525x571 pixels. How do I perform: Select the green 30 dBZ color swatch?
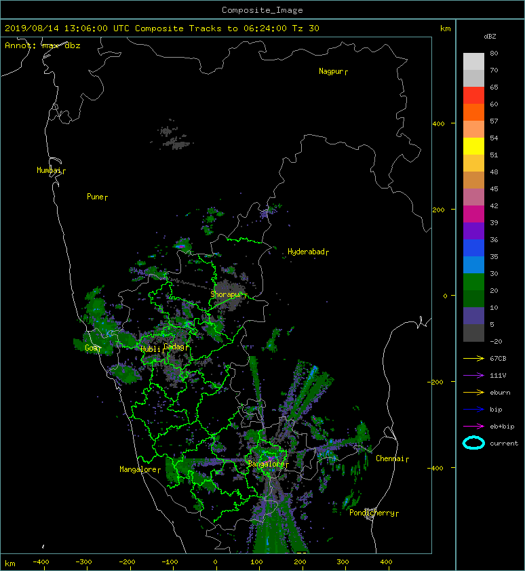tap(473, 281)
